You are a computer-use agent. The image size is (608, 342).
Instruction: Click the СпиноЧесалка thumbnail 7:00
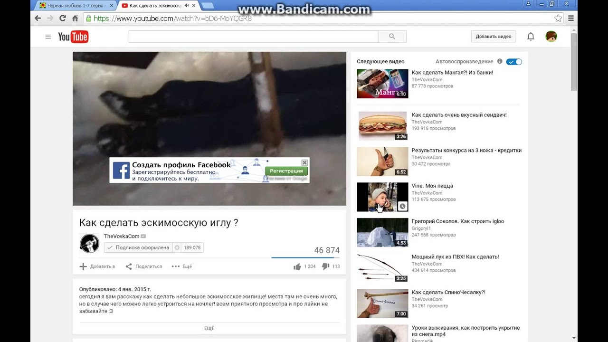(382, 304)
